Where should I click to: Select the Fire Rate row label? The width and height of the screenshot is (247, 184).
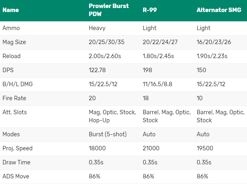click(x=14, y=98)
